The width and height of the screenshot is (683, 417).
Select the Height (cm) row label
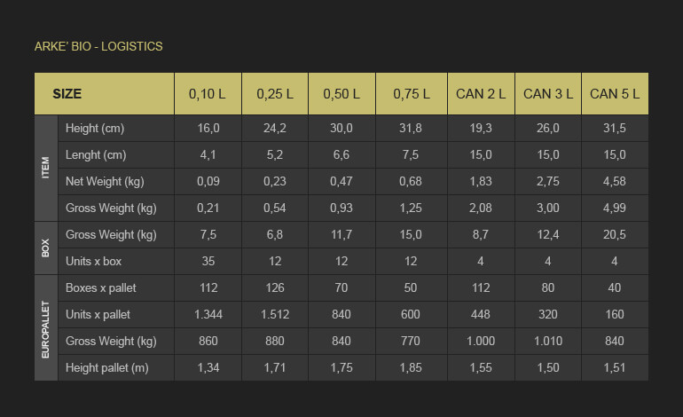[x=95, y=128]
